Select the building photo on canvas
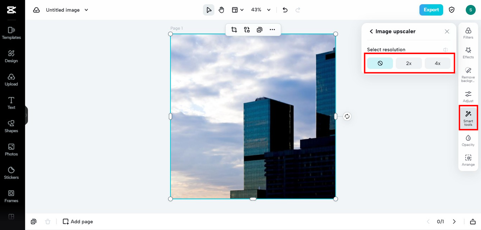Image resolution: width=481 pixels, height=230 pixels. [x=253, y=116]
